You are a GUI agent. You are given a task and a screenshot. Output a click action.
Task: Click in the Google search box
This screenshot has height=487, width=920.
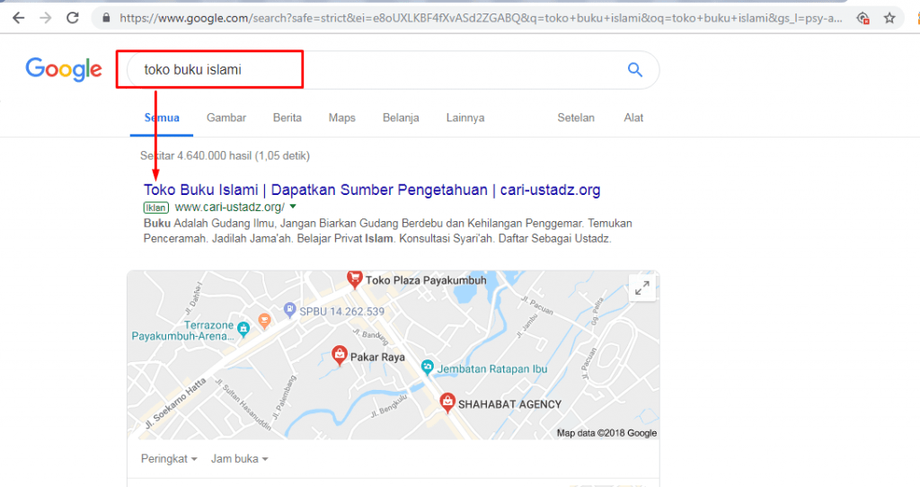394,70
